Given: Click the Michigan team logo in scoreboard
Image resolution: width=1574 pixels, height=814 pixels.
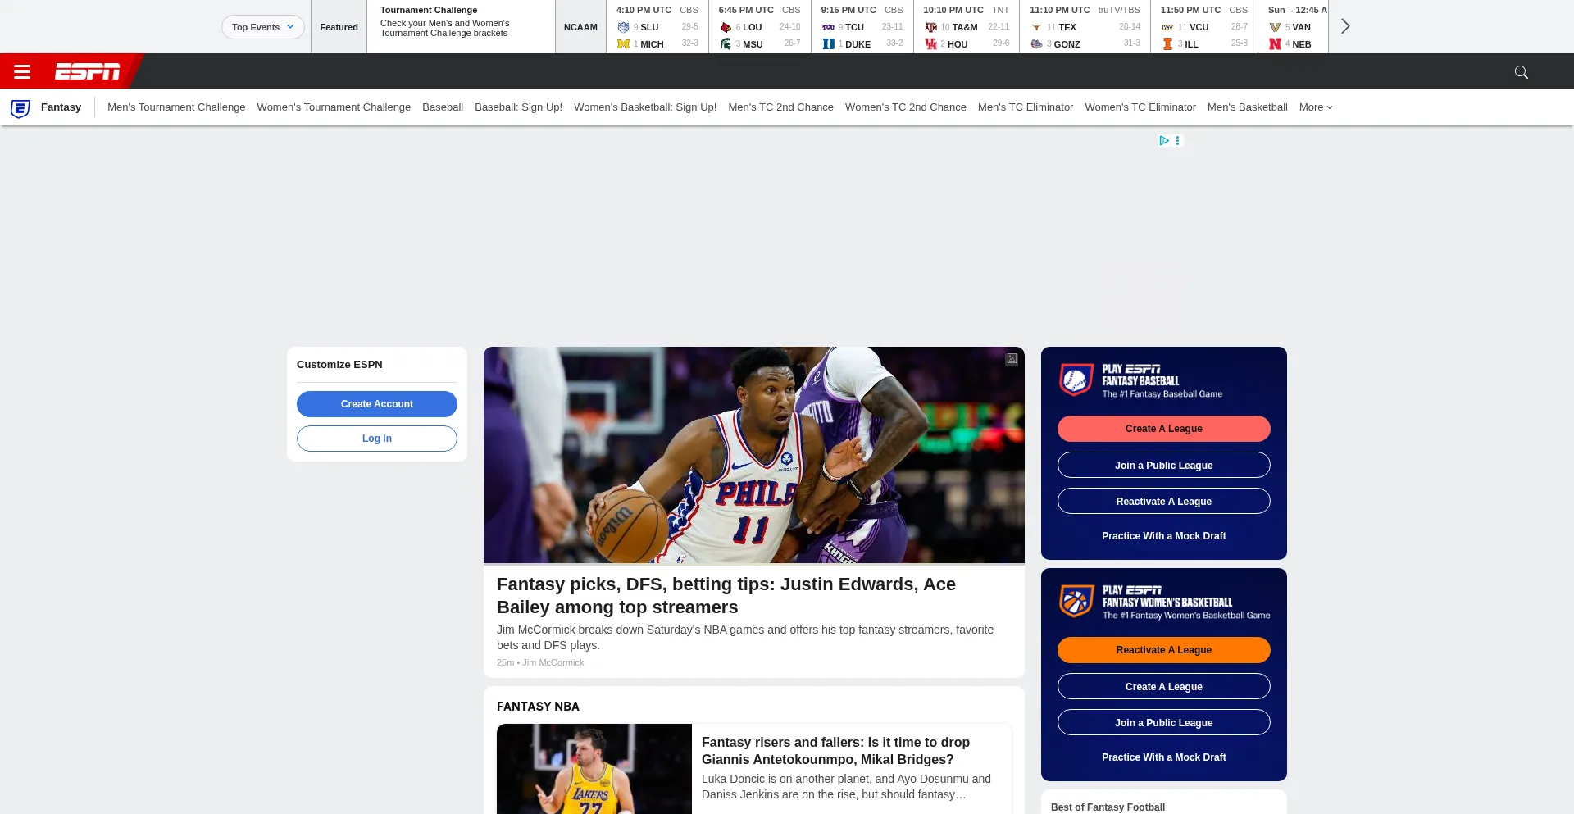Looking at the screenshot, I should tap(623, 44).
